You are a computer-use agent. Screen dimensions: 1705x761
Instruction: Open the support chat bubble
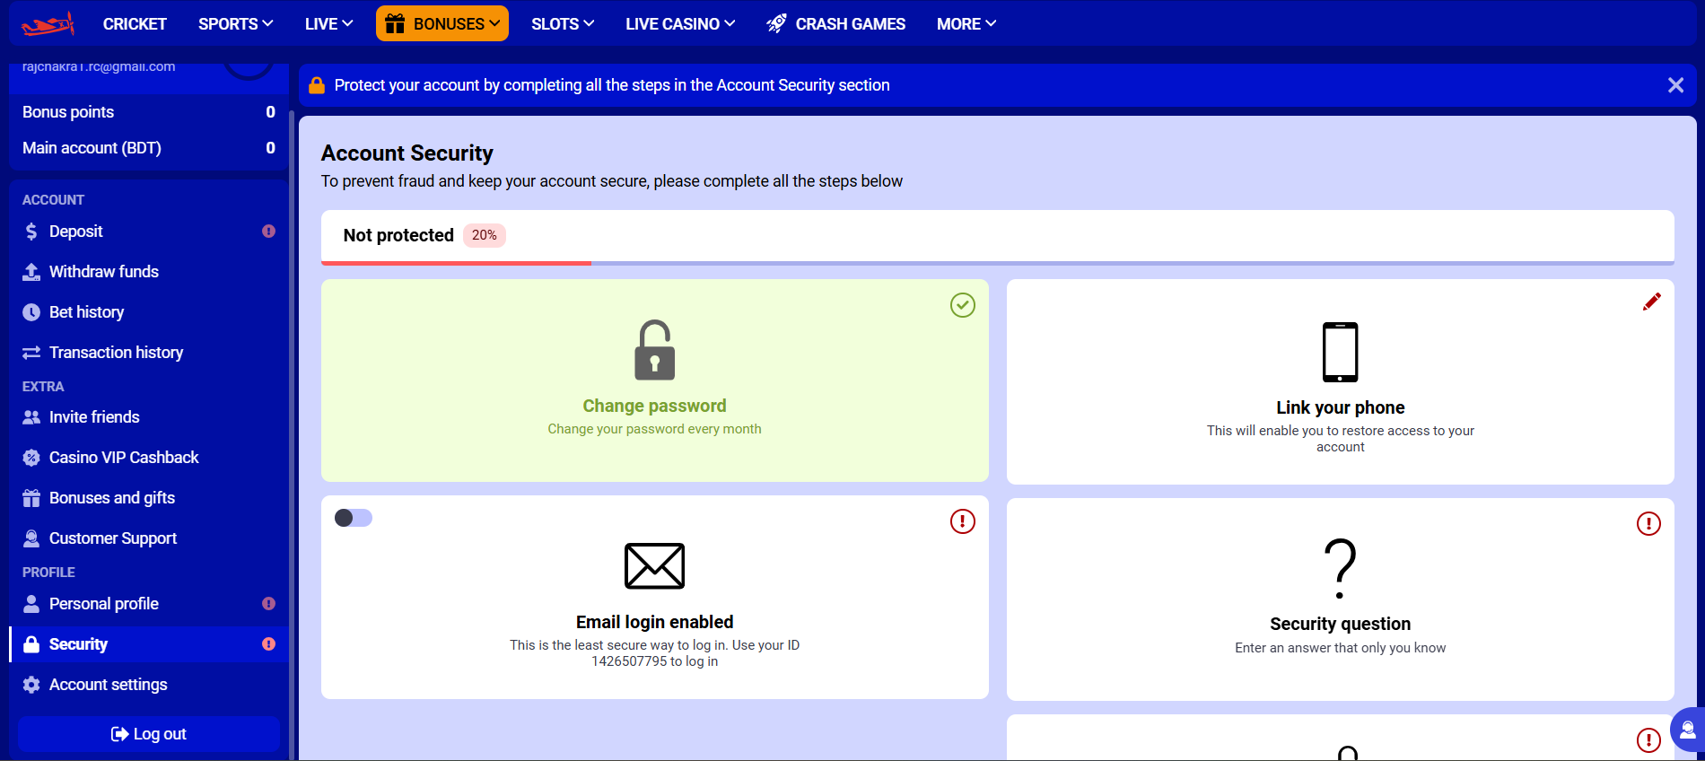tap(1689, 730)
